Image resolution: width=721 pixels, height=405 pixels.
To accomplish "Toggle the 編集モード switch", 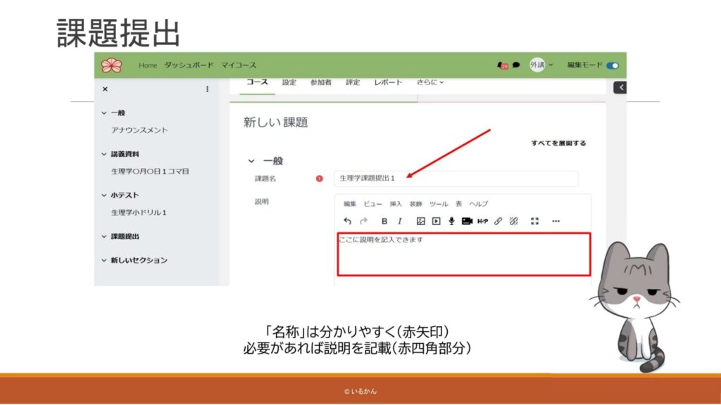I will click(x=612, y=65).
